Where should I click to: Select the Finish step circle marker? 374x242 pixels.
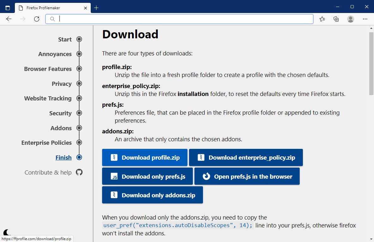[79, 157]
